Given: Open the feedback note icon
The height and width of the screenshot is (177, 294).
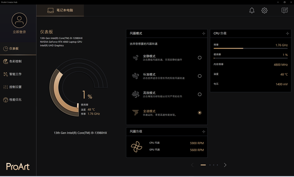Looking at the screenshot, I should (x=284, y=10).
